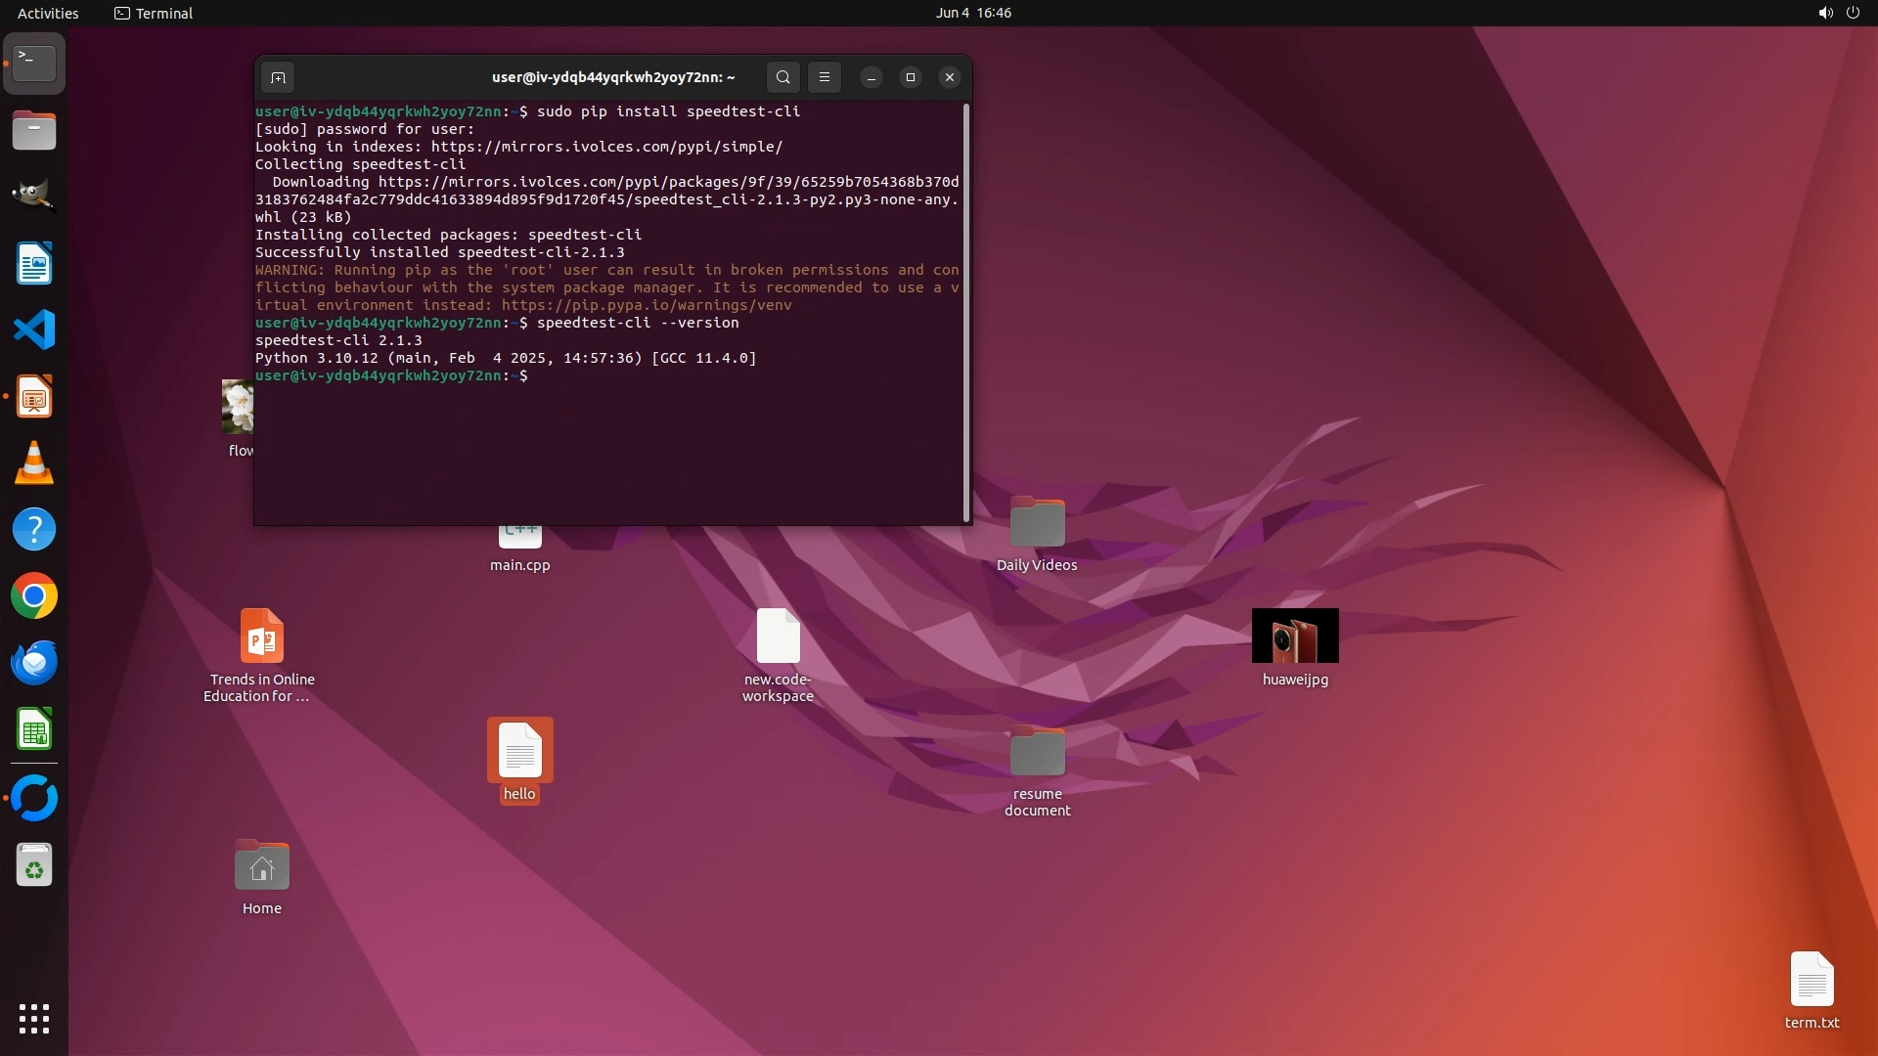Select the term.txt file on desktop
1878x1056 pixels.
point(1811,981)
